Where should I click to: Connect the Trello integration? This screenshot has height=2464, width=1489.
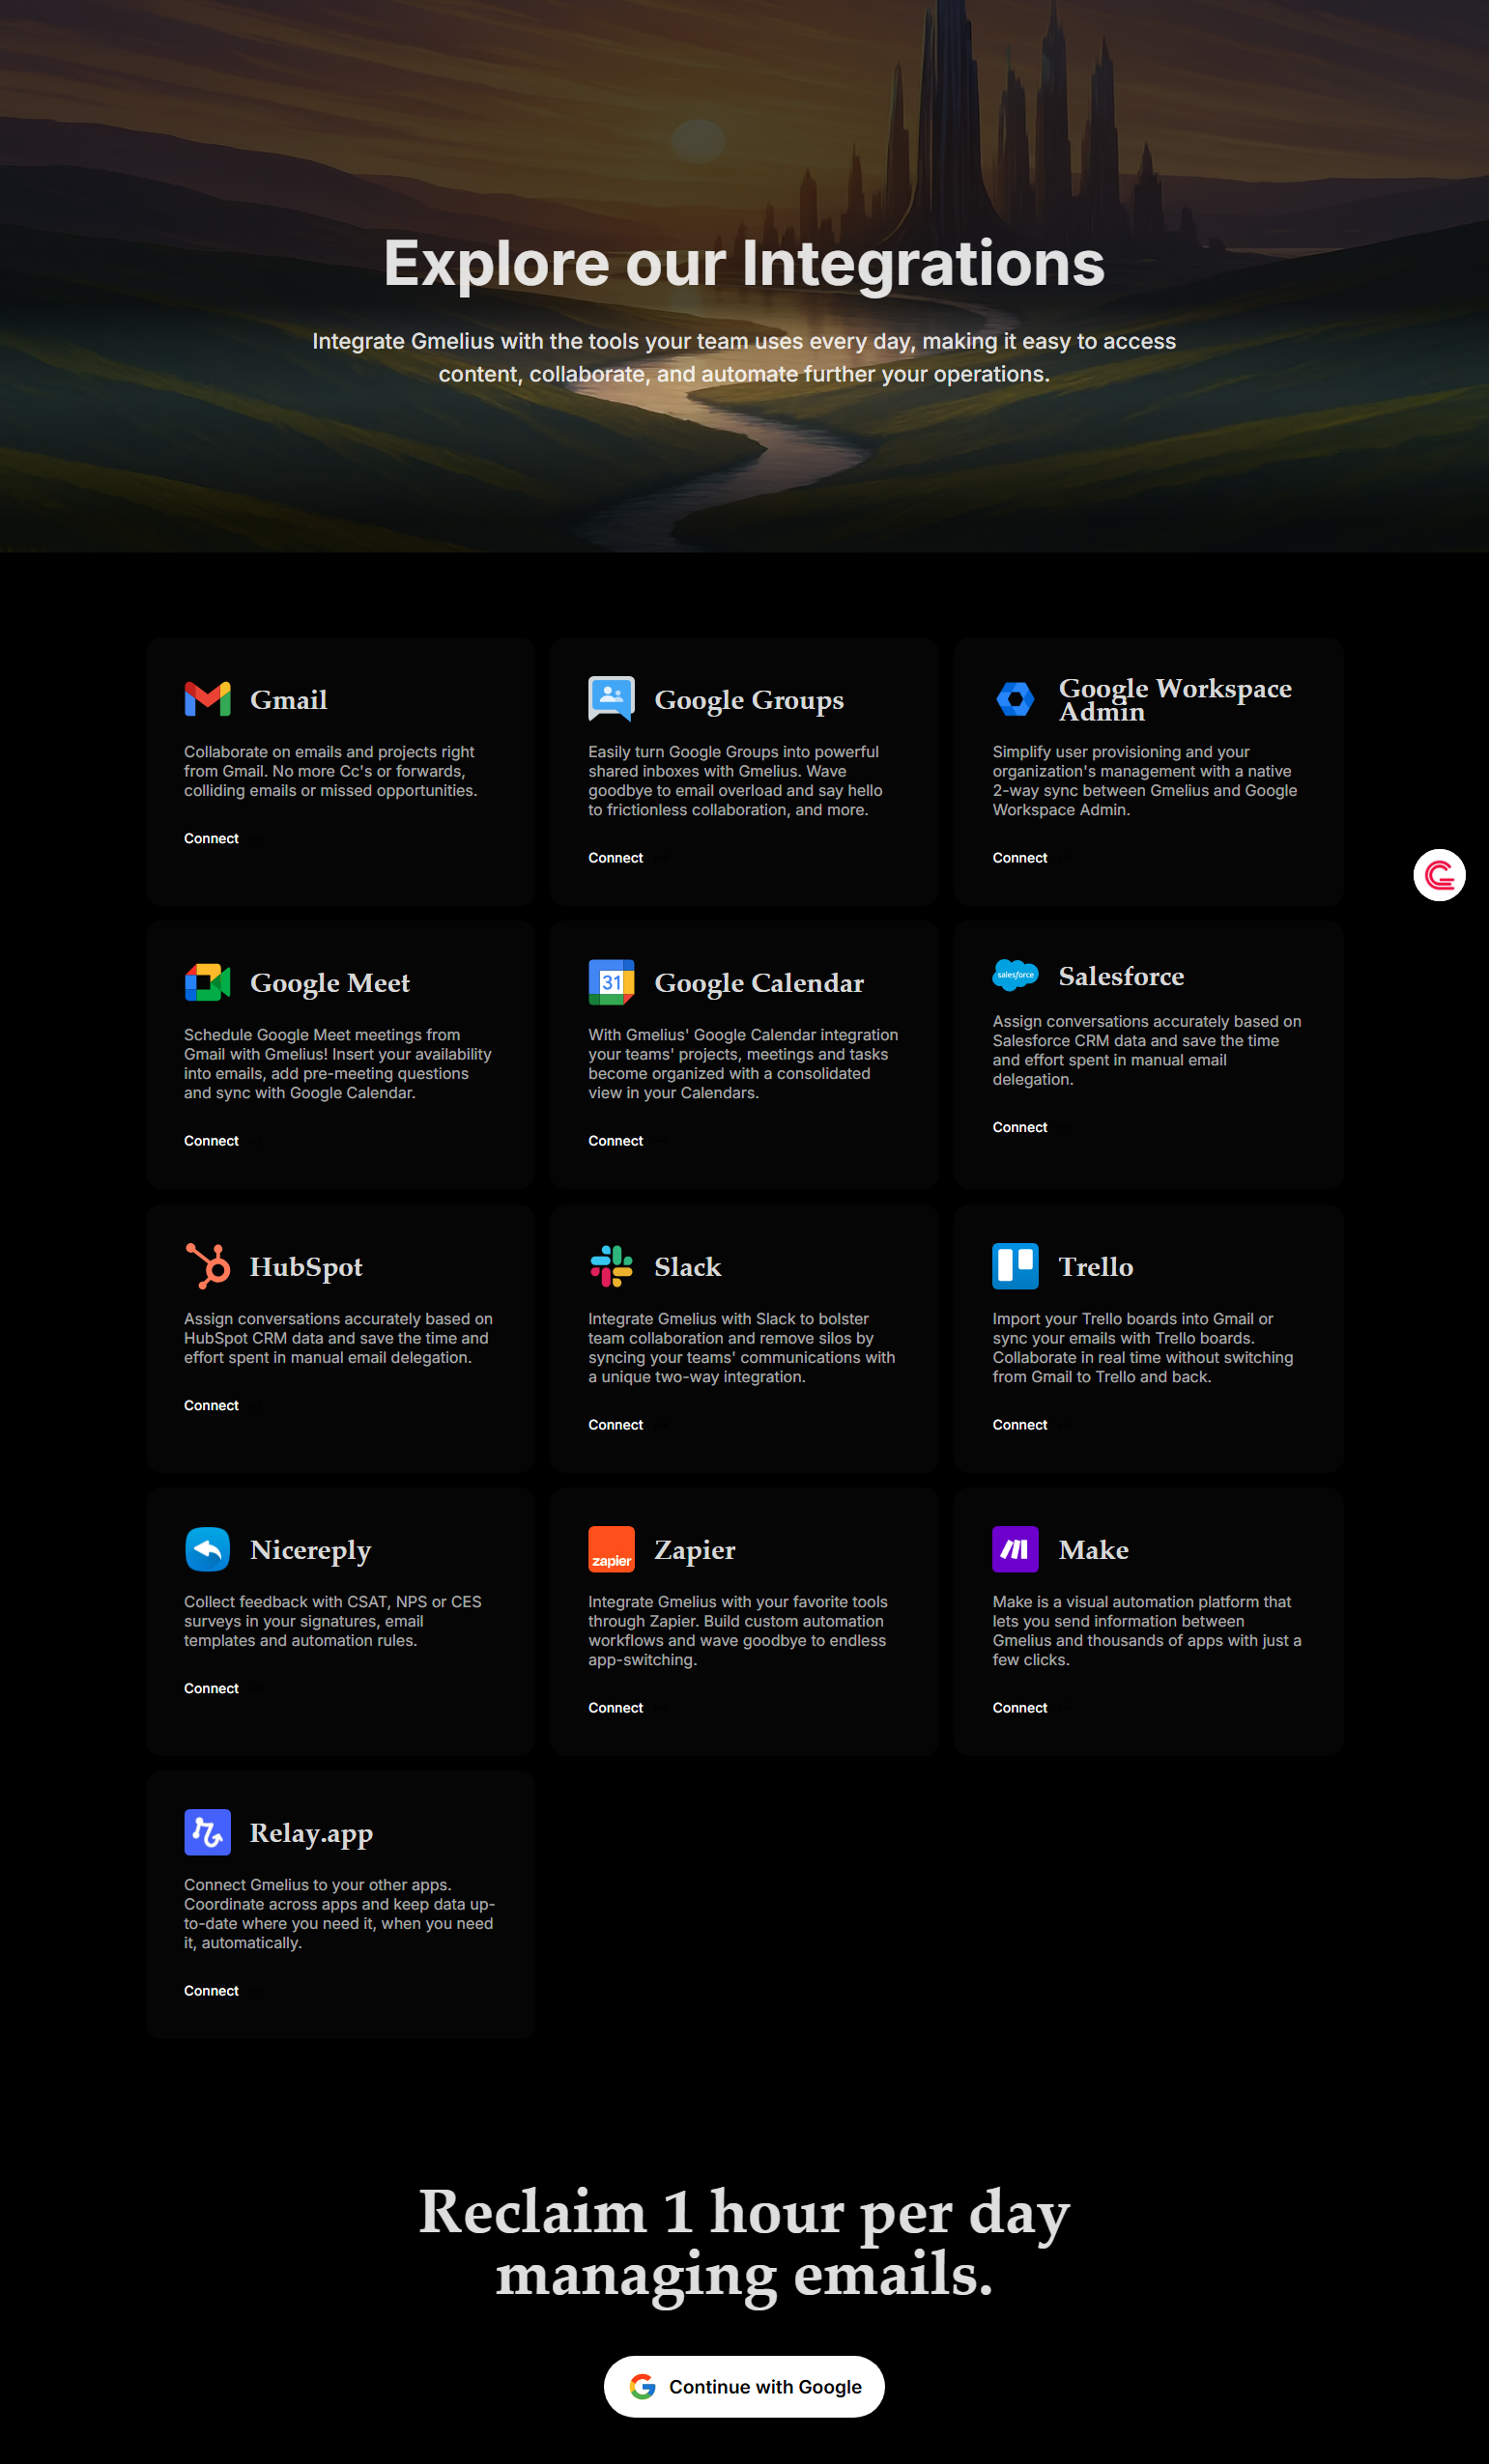[1019, 1424]
